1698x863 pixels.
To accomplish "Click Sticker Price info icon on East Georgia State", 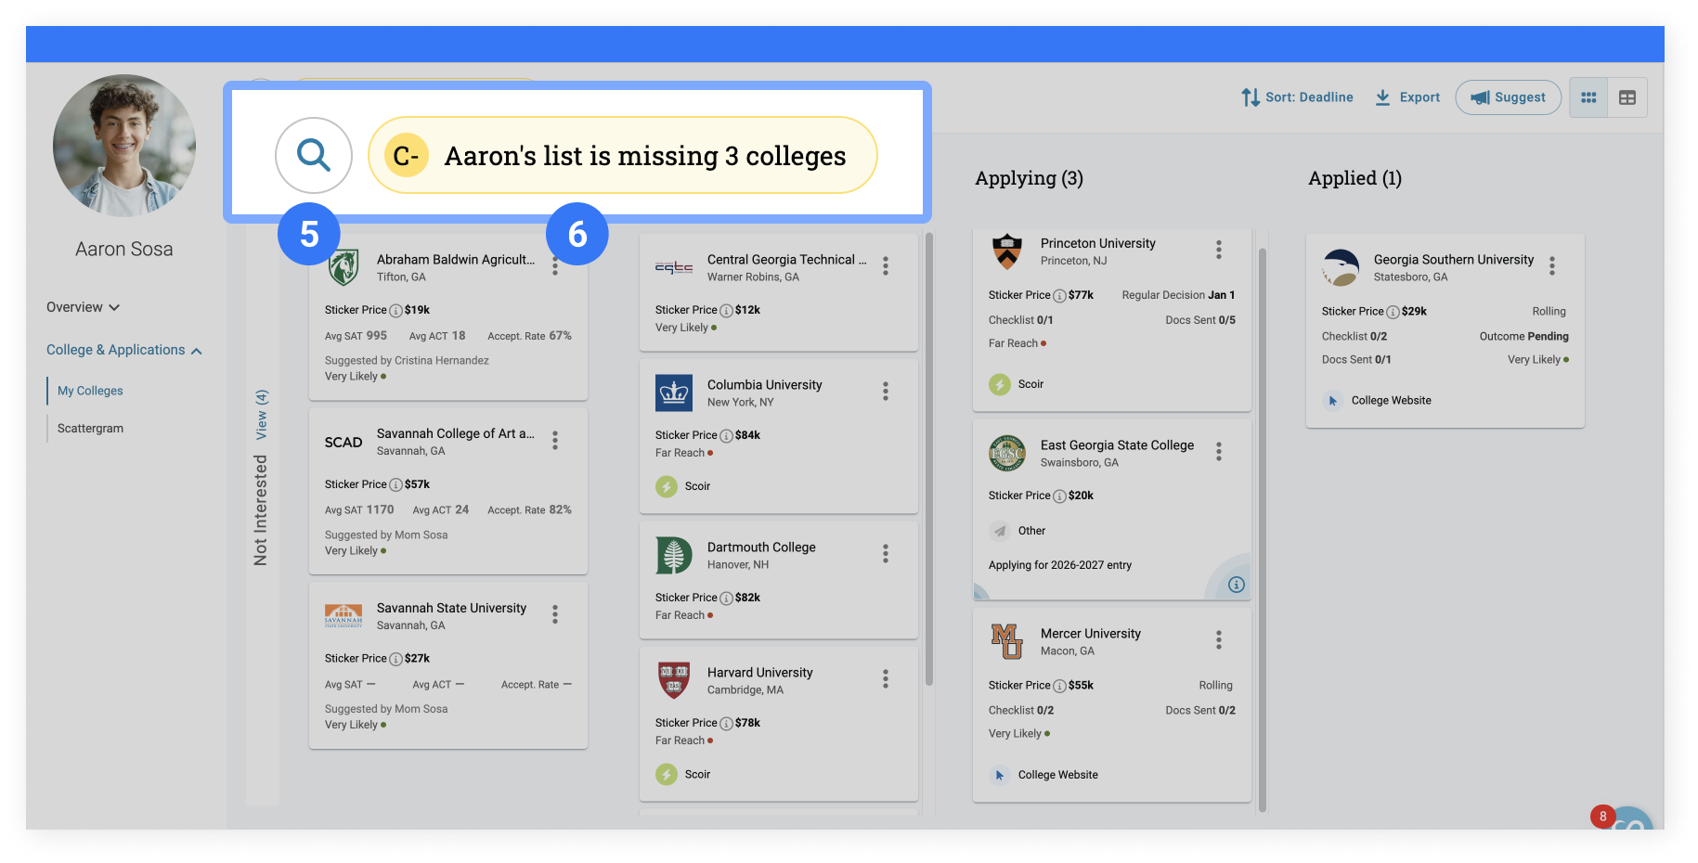I will 1059,496.
